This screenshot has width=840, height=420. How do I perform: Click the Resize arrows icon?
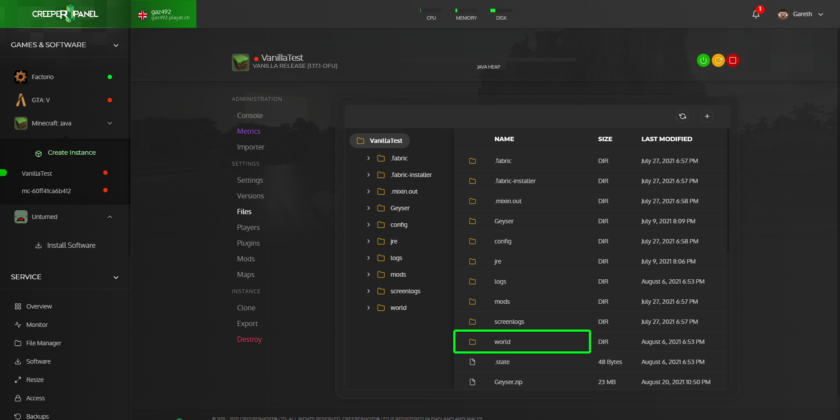[x=18, y=380]
